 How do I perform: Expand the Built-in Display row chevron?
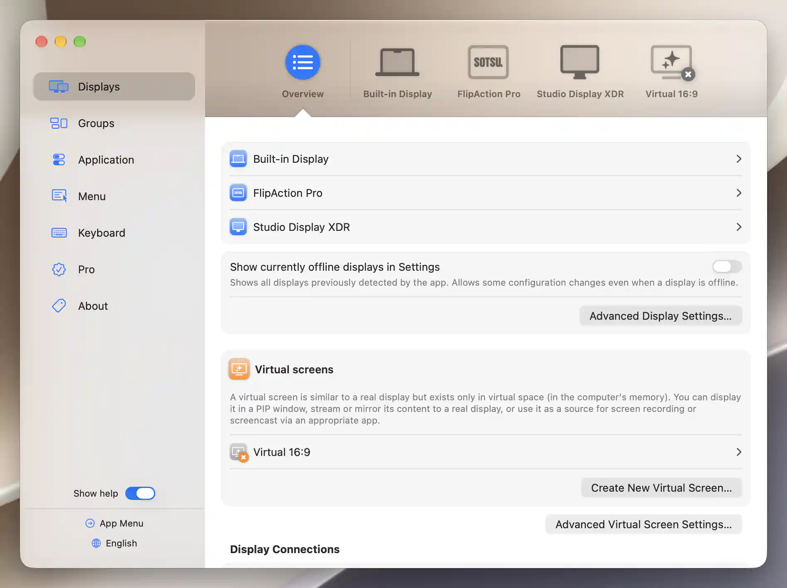[x=738, y=159]
